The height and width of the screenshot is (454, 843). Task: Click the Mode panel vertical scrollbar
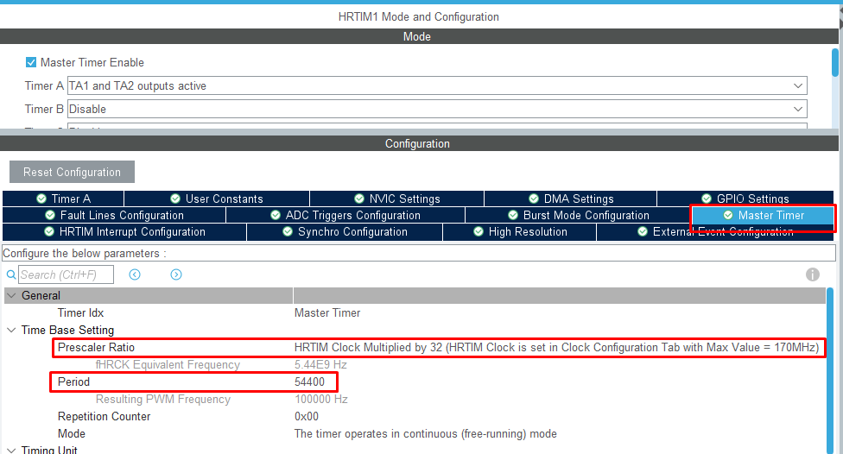click(x=835, y=62)
